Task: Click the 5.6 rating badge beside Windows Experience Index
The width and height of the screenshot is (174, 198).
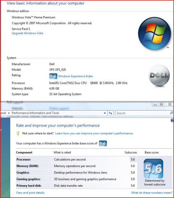Action: [53, 76]
